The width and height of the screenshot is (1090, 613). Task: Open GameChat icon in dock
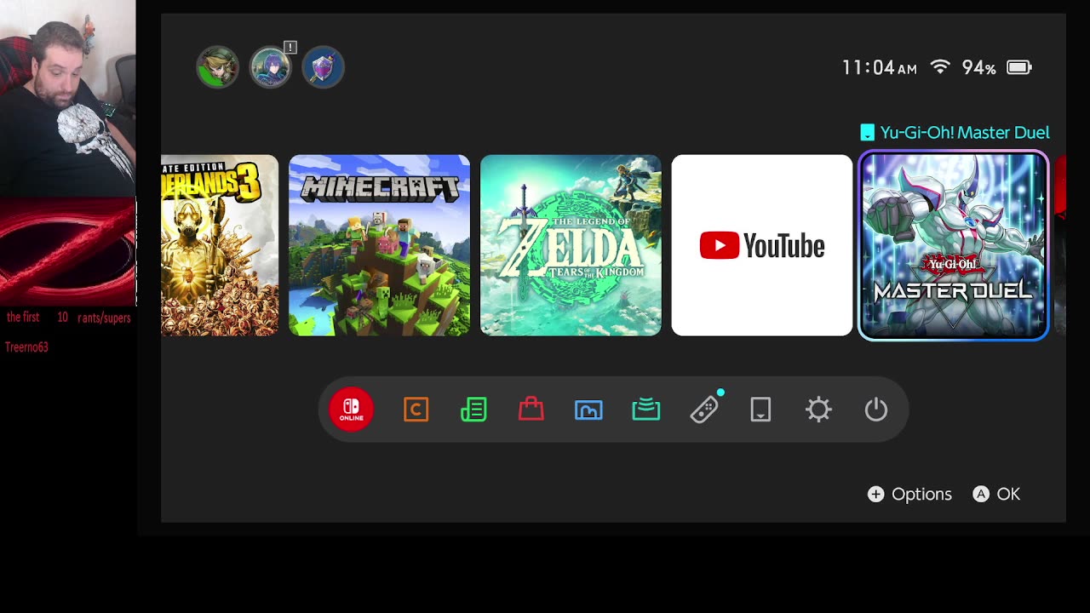pyautogui.click(x=416, y=410)
